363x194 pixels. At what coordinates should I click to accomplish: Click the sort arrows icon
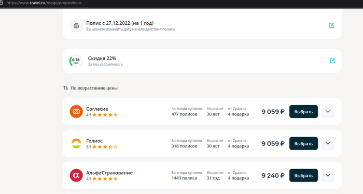coord(65,88)
